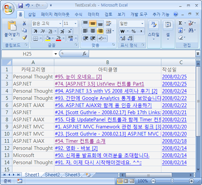The width and height of the screenshot is (202, 185).
Task: Expand the Styles (스타일) dropdown
Action: (153, 39)
